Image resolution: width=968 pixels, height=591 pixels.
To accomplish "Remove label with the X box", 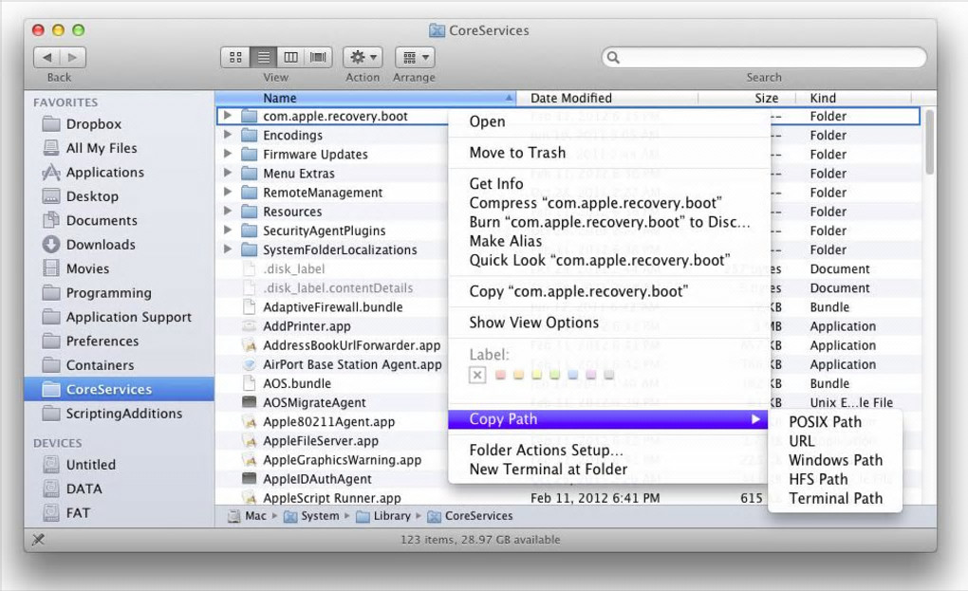I will 477,375.
